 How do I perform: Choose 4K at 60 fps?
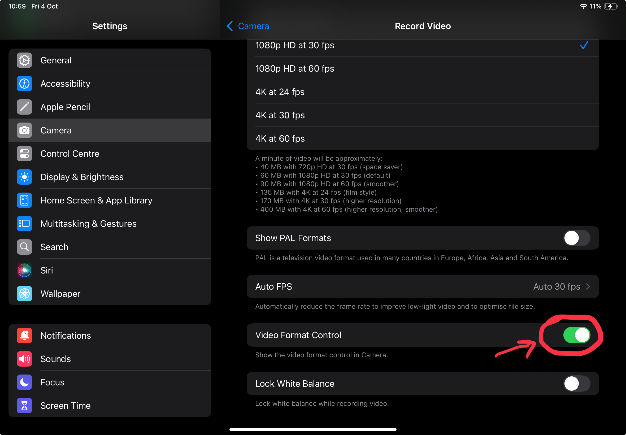point(423,138)
